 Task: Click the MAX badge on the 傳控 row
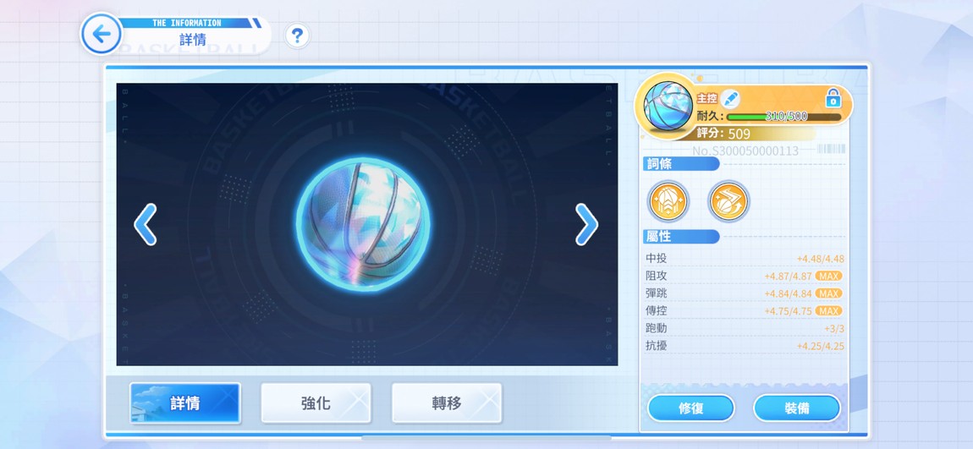tap(829, 310)
